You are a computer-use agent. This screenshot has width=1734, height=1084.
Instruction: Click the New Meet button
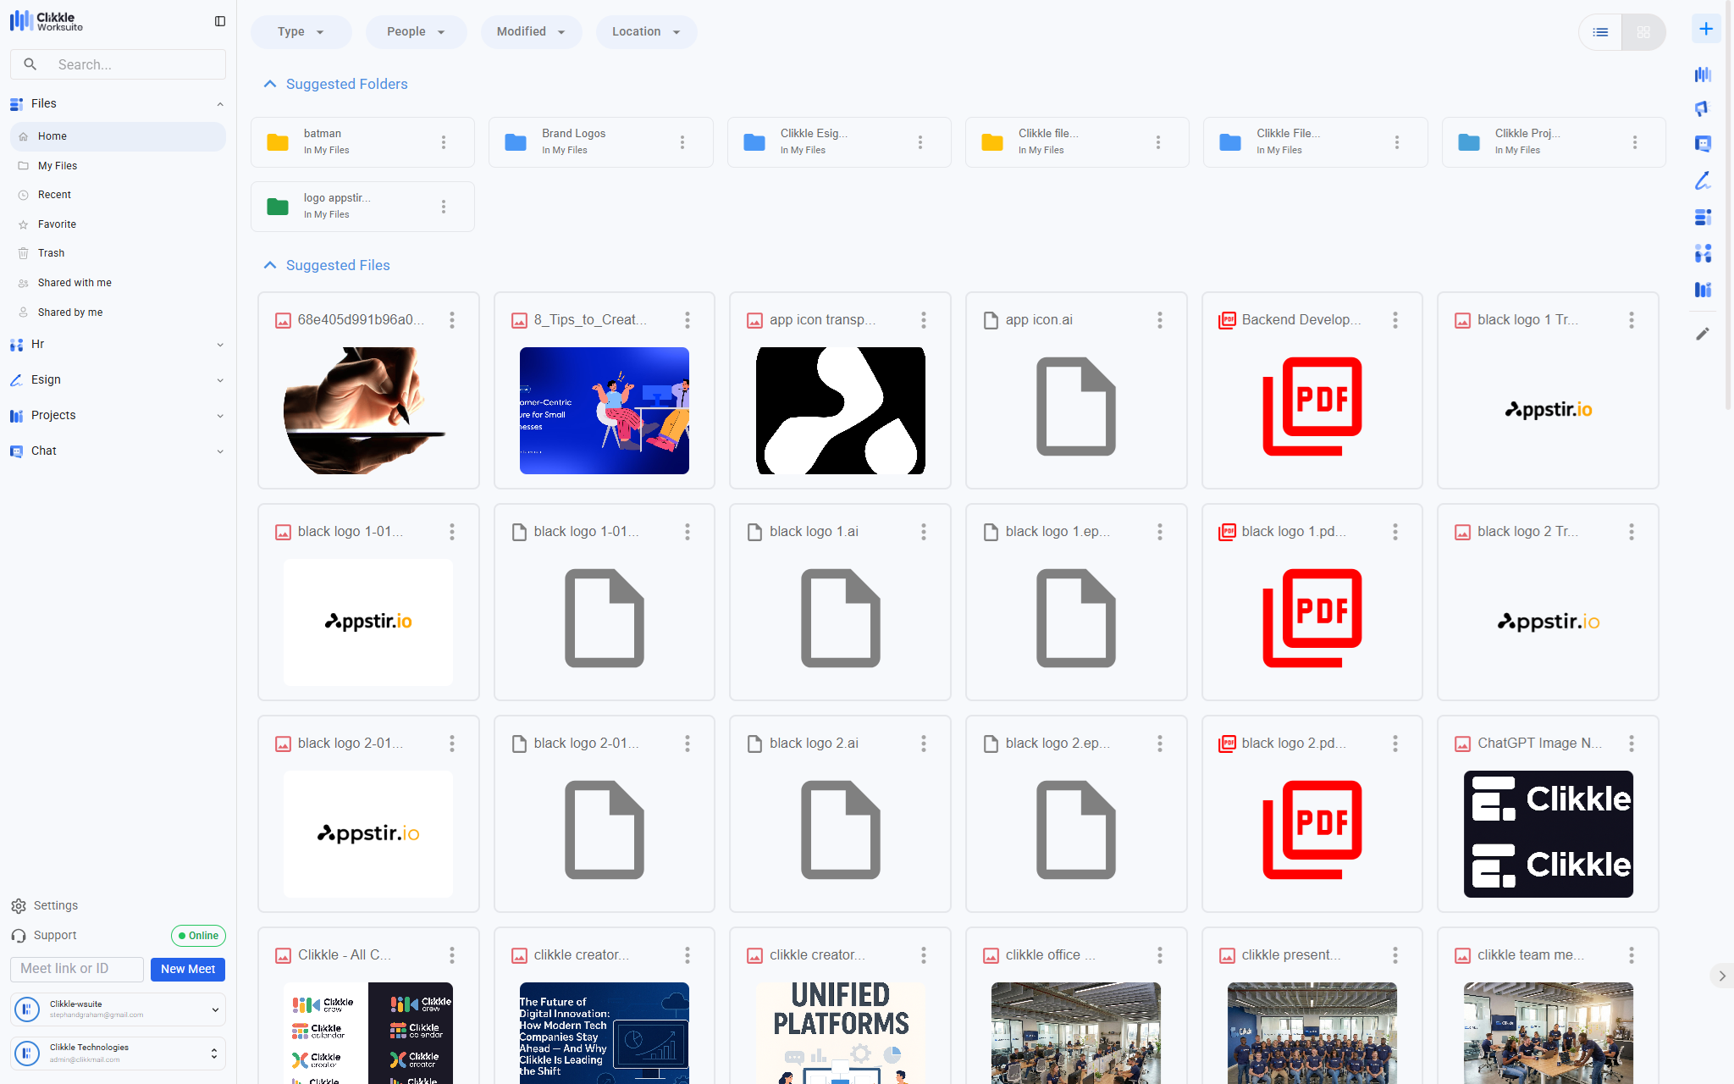pos(187,969)
